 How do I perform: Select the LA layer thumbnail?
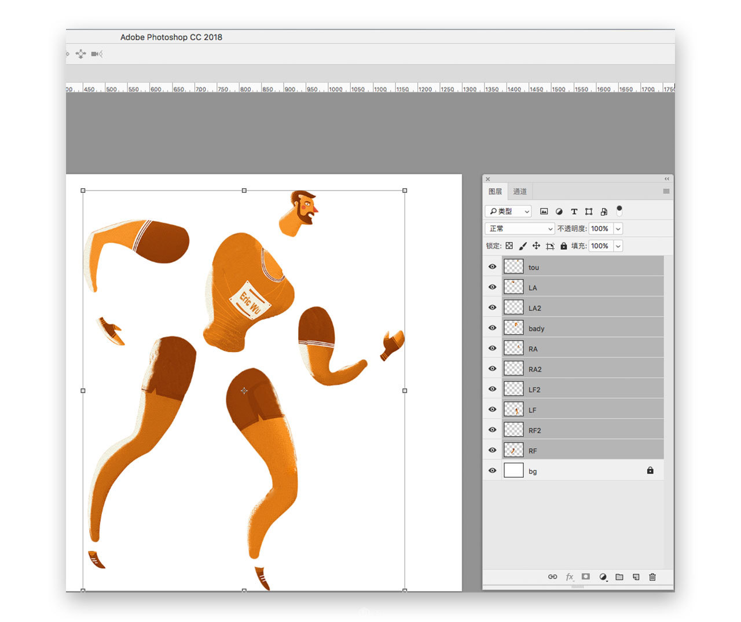coord(513,287)
